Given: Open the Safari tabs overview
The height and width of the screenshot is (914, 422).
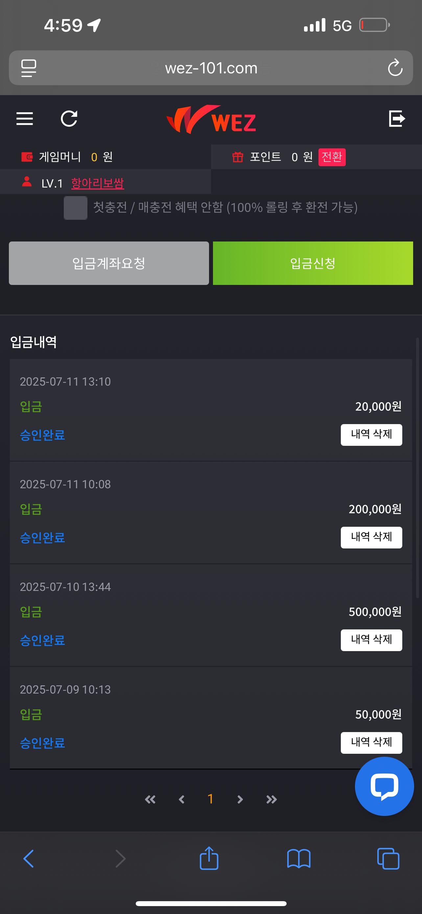Looking at the screenshot, I should (388, 859).
